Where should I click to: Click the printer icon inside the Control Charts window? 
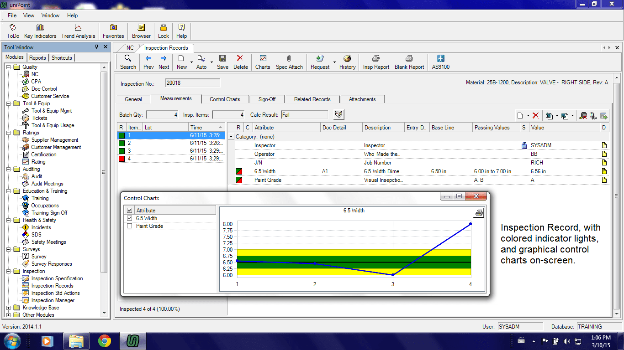coord(479,212)
